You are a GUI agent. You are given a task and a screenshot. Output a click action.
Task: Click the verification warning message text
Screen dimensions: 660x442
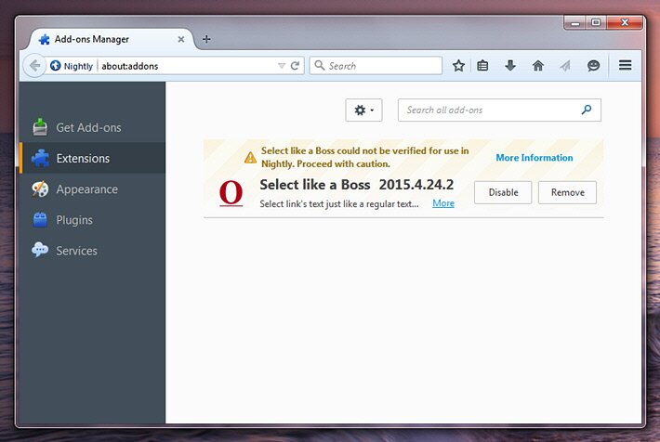pos(365,157)
